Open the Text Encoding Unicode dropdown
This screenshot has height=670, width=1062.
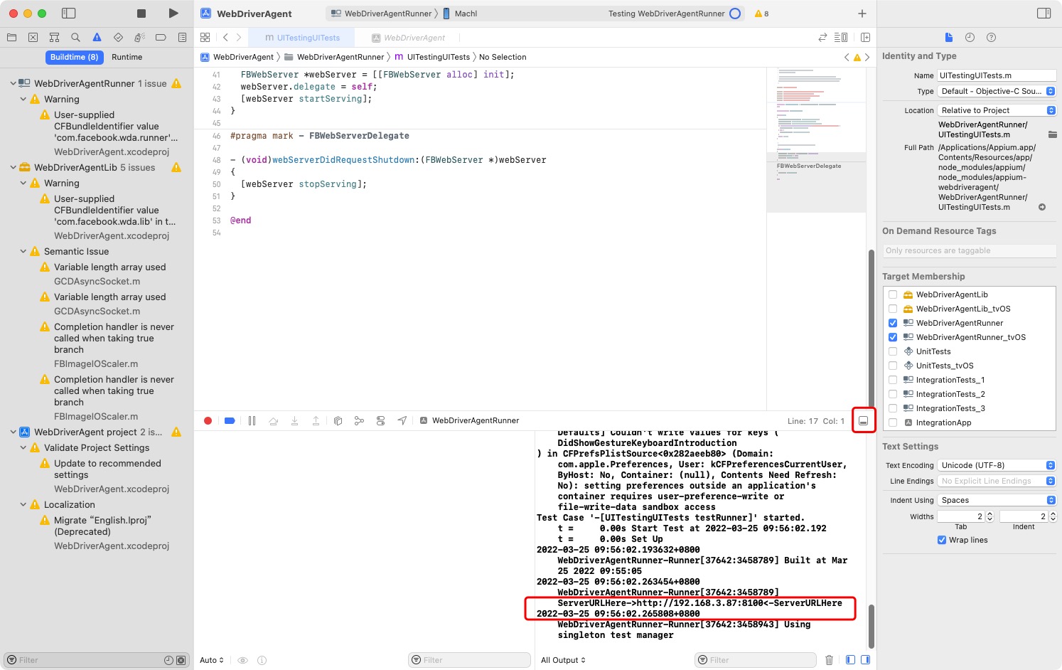coord(997,465)
